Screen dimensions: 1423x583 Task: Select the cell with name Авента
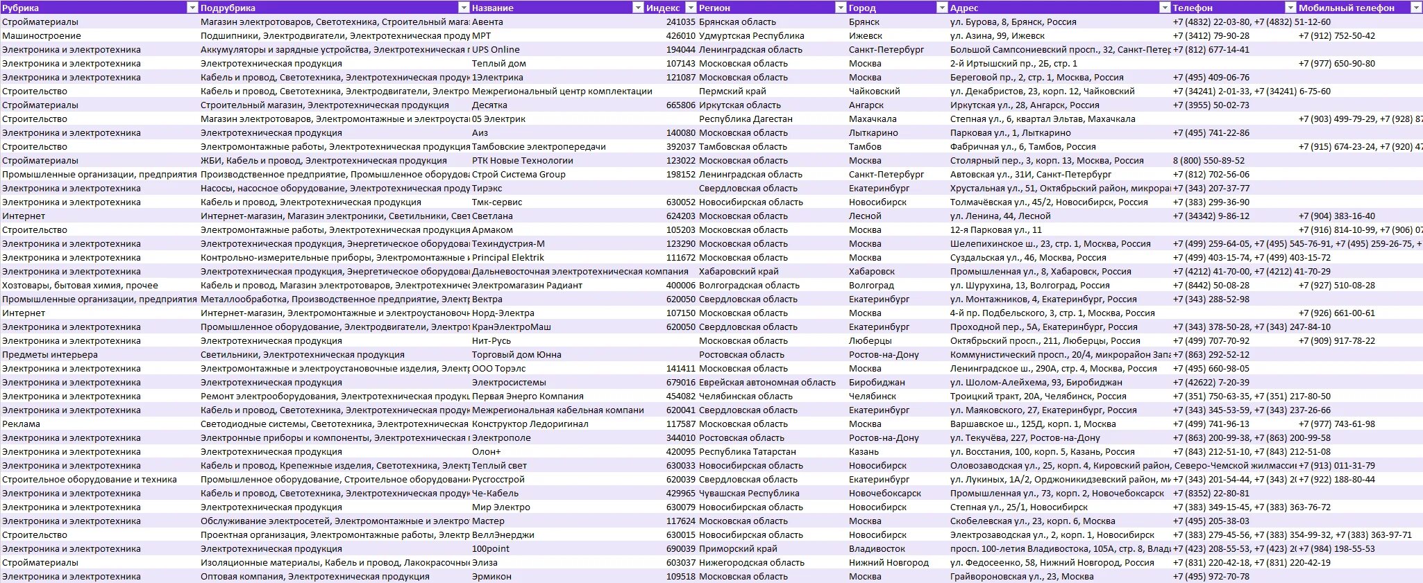click(557, 21)
